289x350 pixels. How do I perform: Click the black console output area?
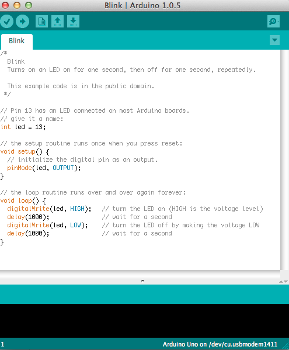pos(145,321)
